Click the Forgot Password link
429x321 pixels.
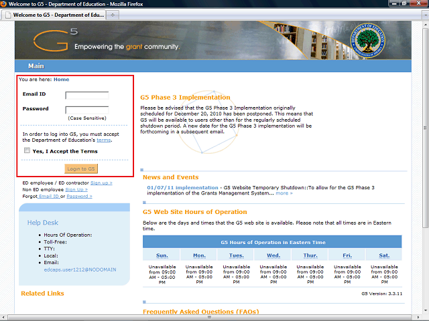click(x=79, y=196)
